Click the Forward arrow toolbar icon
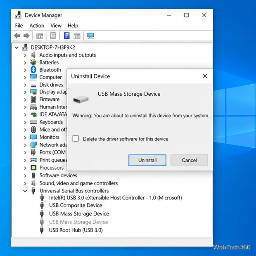The width and height of the screenshot is (256, 256). click(x=26, y=36)
